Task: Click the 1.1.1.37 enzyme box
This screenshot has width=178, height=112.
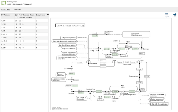Action: (80, 62)
